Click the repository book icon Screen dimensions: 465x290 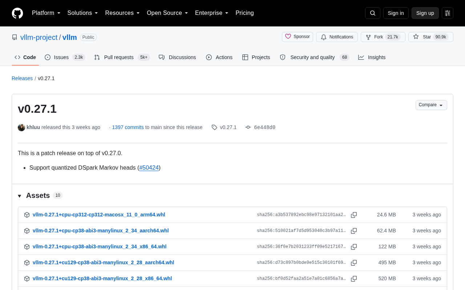coord(15,37)
